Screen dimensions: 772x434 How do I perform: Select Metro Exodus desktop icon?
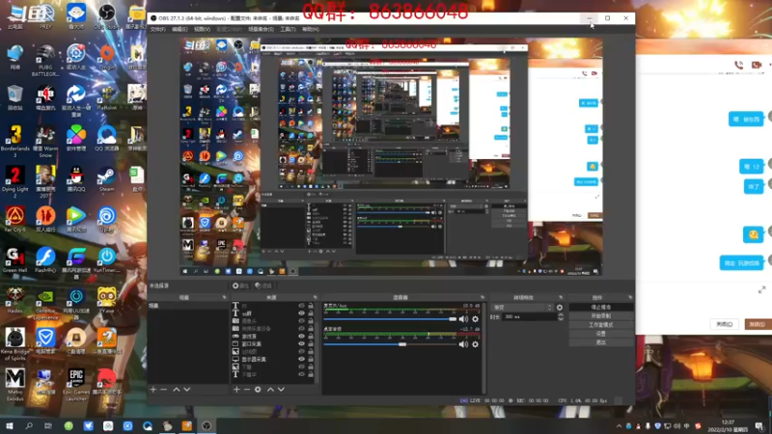click(15, 384)
